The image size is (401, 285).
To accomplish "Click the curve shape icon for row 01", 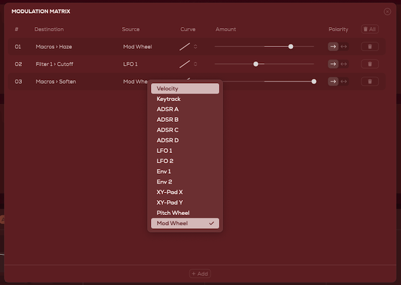I will tap(185, 46).
